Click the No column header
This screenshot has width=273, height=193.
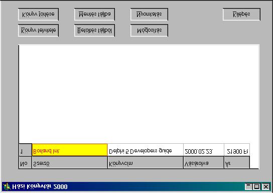click(26, 162)
